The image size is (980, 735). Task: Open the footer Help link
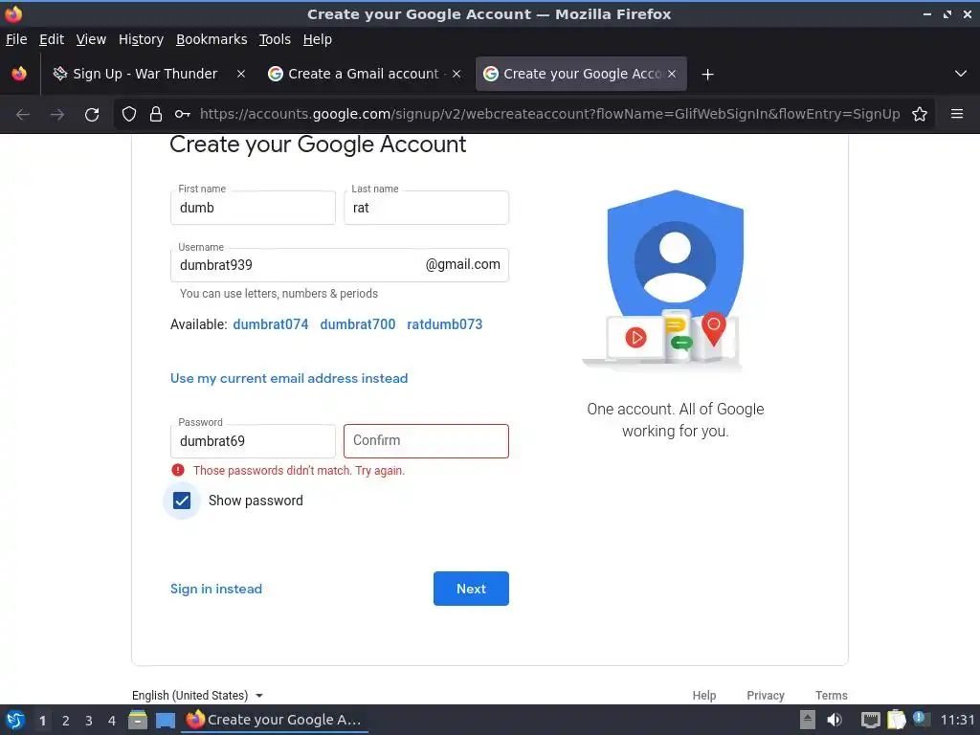[703, 696]
